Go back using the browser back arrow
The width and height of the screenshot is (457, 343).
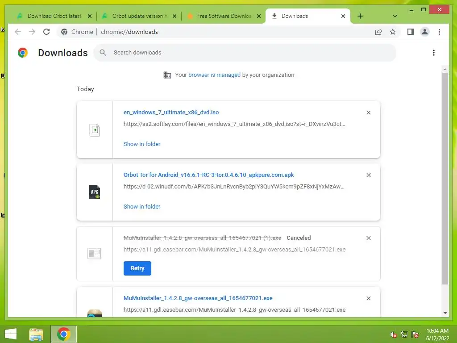[18, 32]
